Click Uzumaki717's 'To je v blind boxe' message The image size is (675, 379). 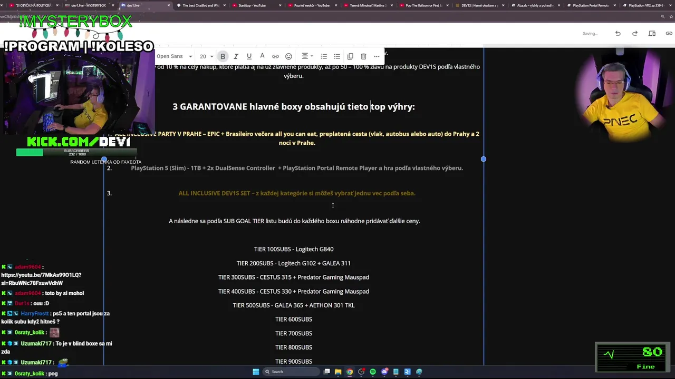tap(56, 347)
